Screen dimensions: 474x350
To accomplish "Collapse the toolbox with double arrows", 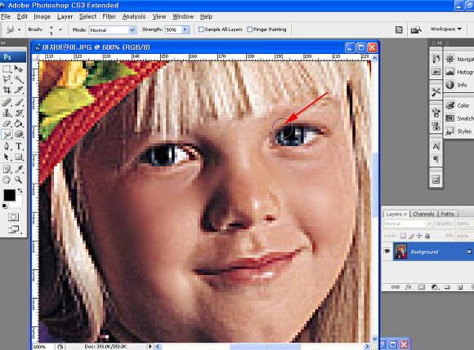I will tap(3, 43).
